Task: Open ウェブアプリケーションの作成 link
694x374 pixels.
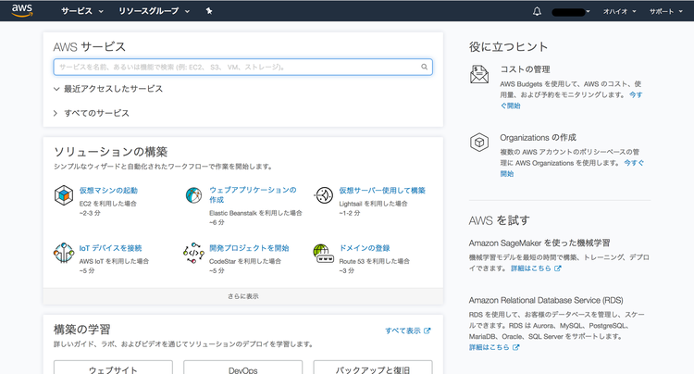Action: tap(253, 194)
